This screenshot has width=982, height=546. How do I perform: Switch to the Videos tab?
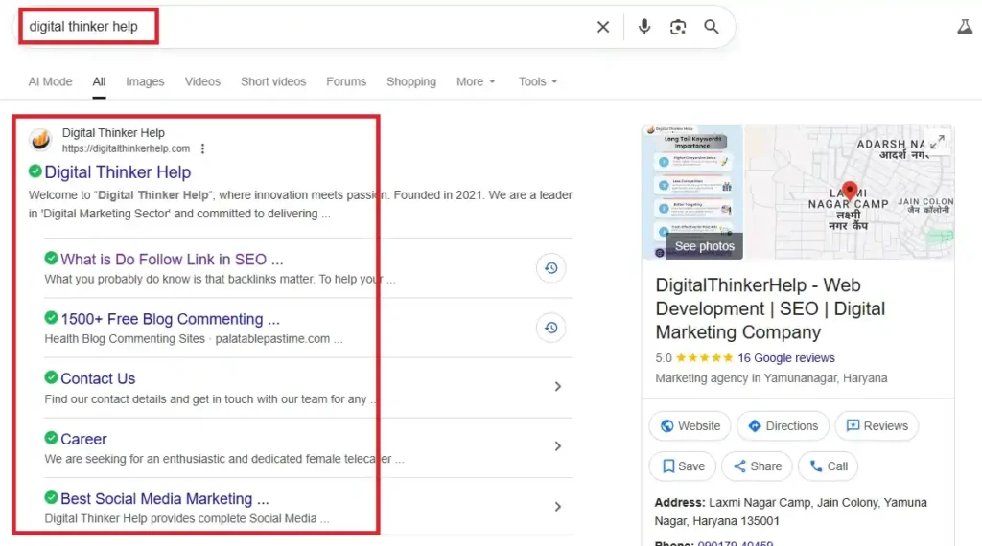pos(202,82)
